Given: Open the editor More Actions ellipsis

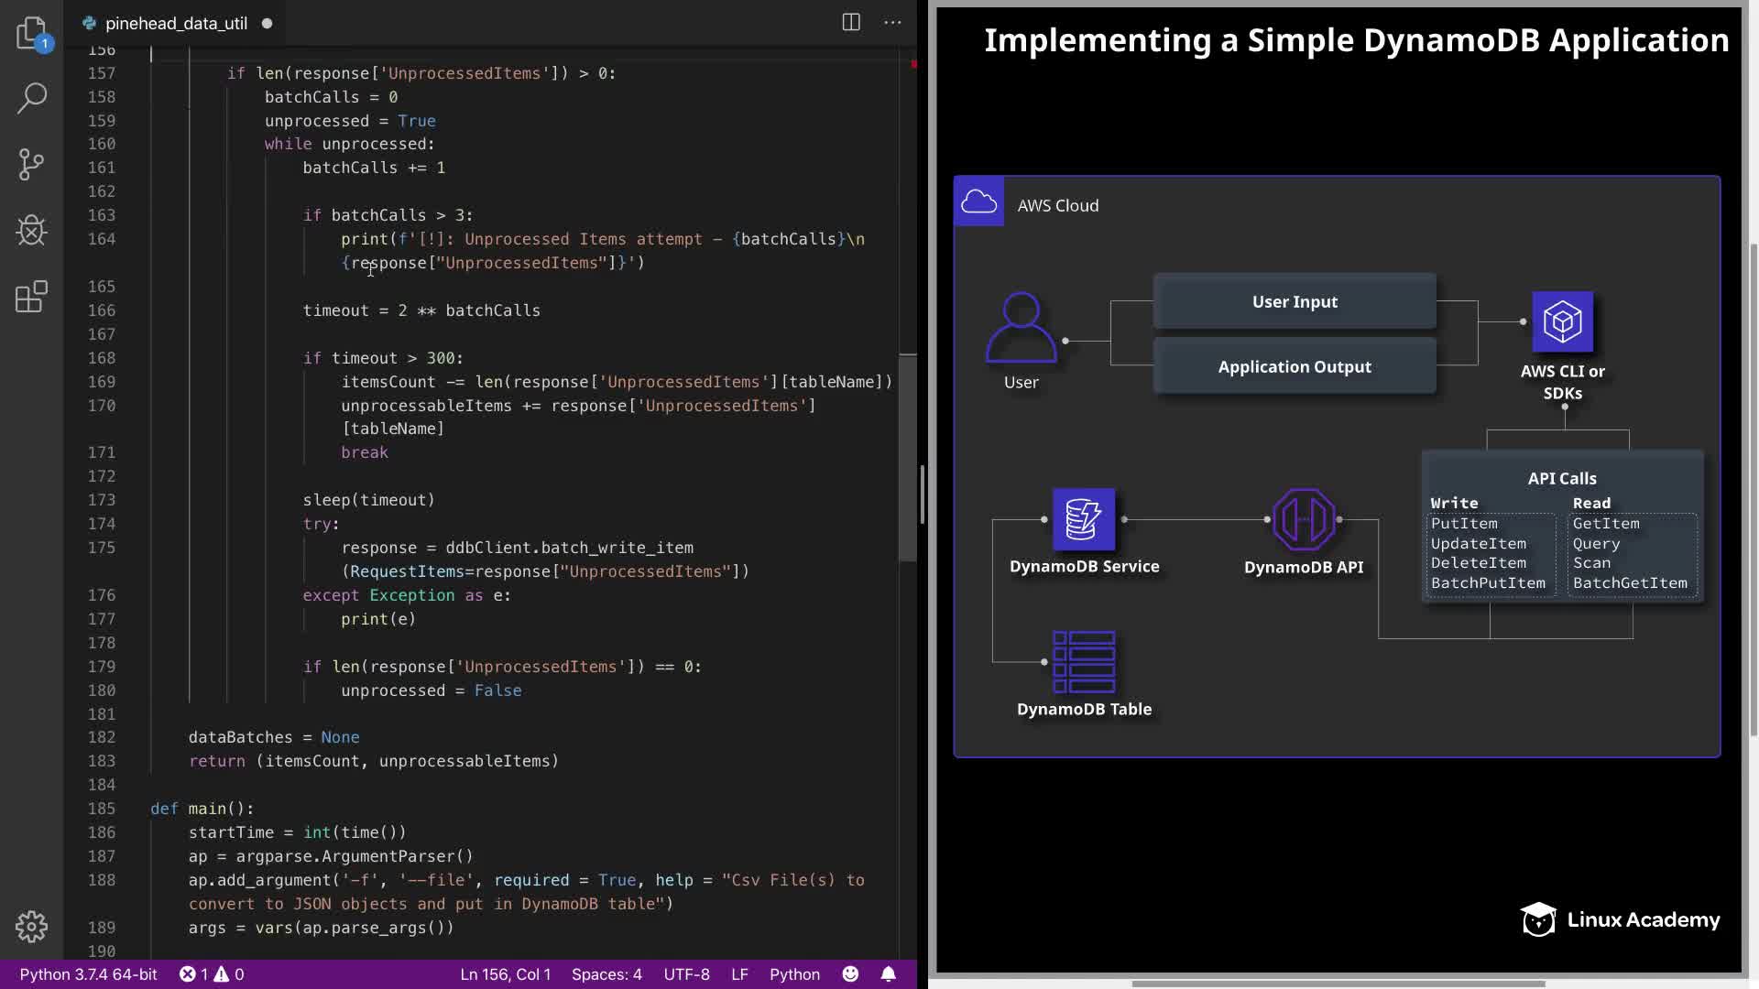Looking at the screenshot, I should tap(892, 23).
